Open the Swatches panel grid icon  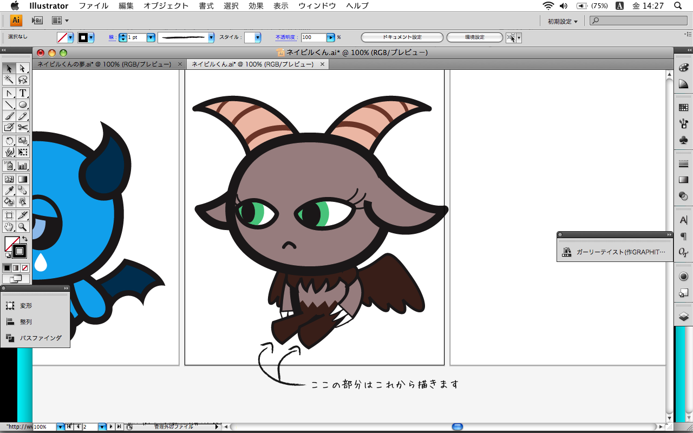click(x=683, y=108)
